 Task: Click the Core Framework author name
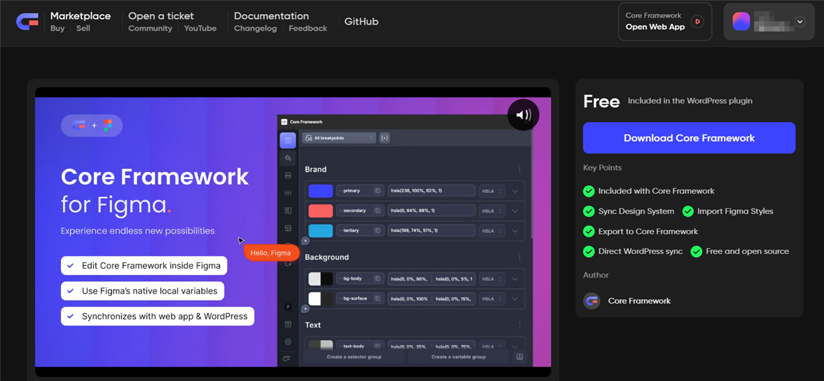[639, 301]
